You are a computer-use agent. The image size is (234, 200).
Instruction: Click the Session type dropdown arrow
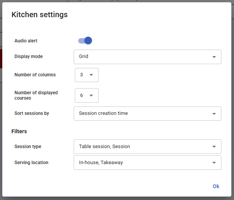click(214, 147)
